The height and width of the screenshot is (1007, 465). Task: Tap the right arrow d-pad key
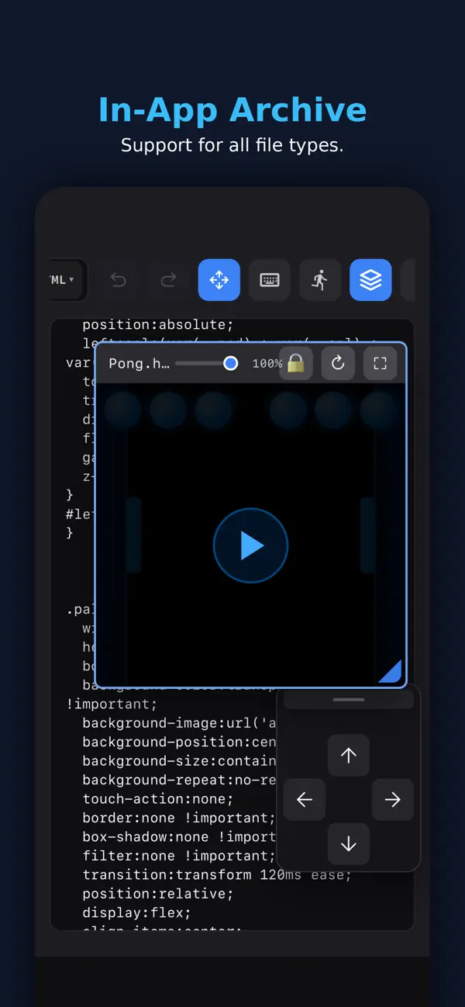(392, 800)
